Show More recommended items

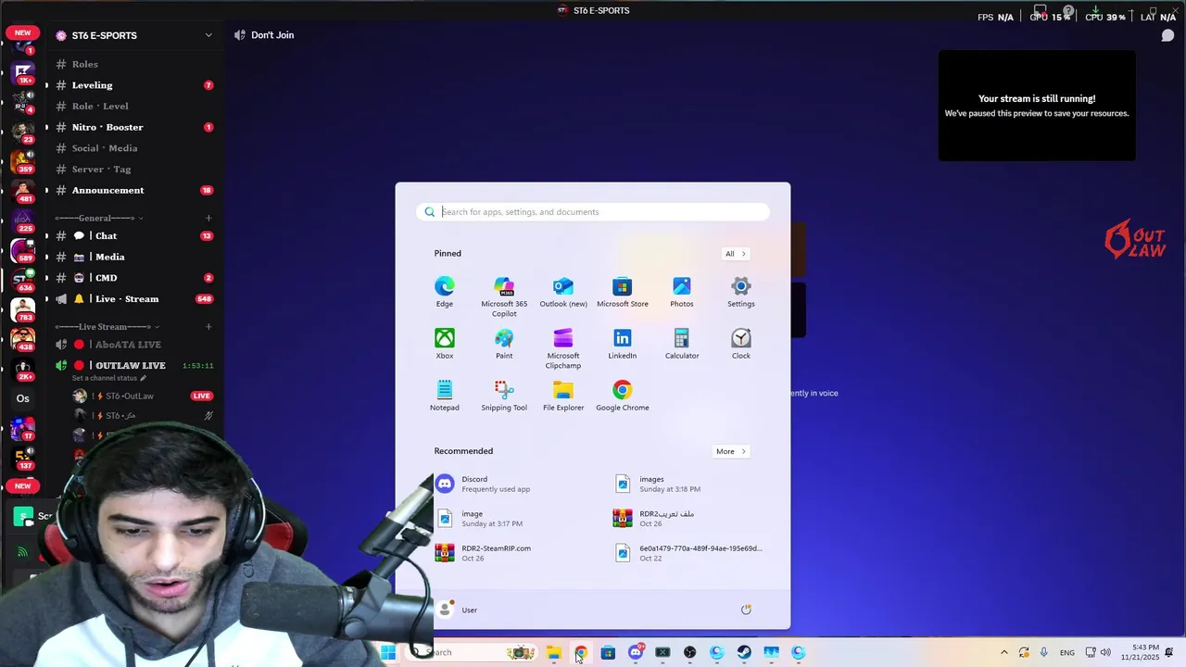point(730,451)
